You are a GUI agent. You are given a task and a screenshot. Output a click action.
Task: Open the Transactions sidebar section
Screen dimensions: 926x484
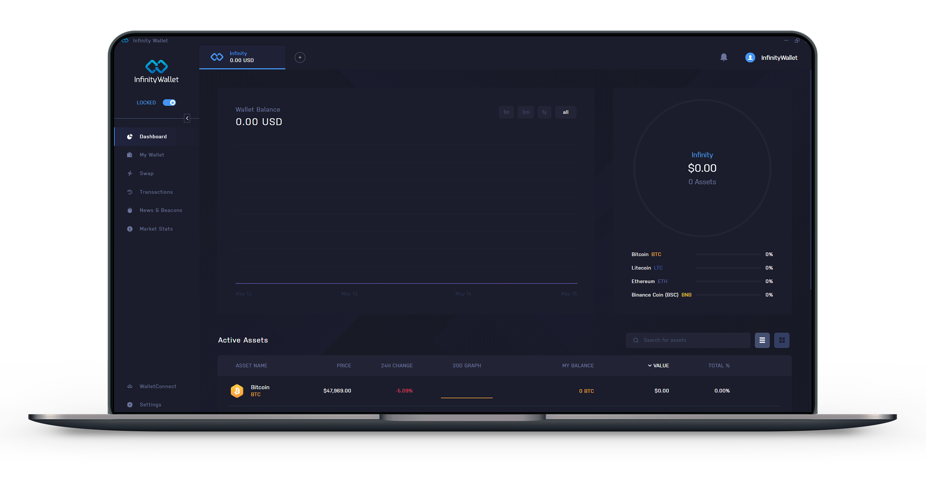[156, 192]
